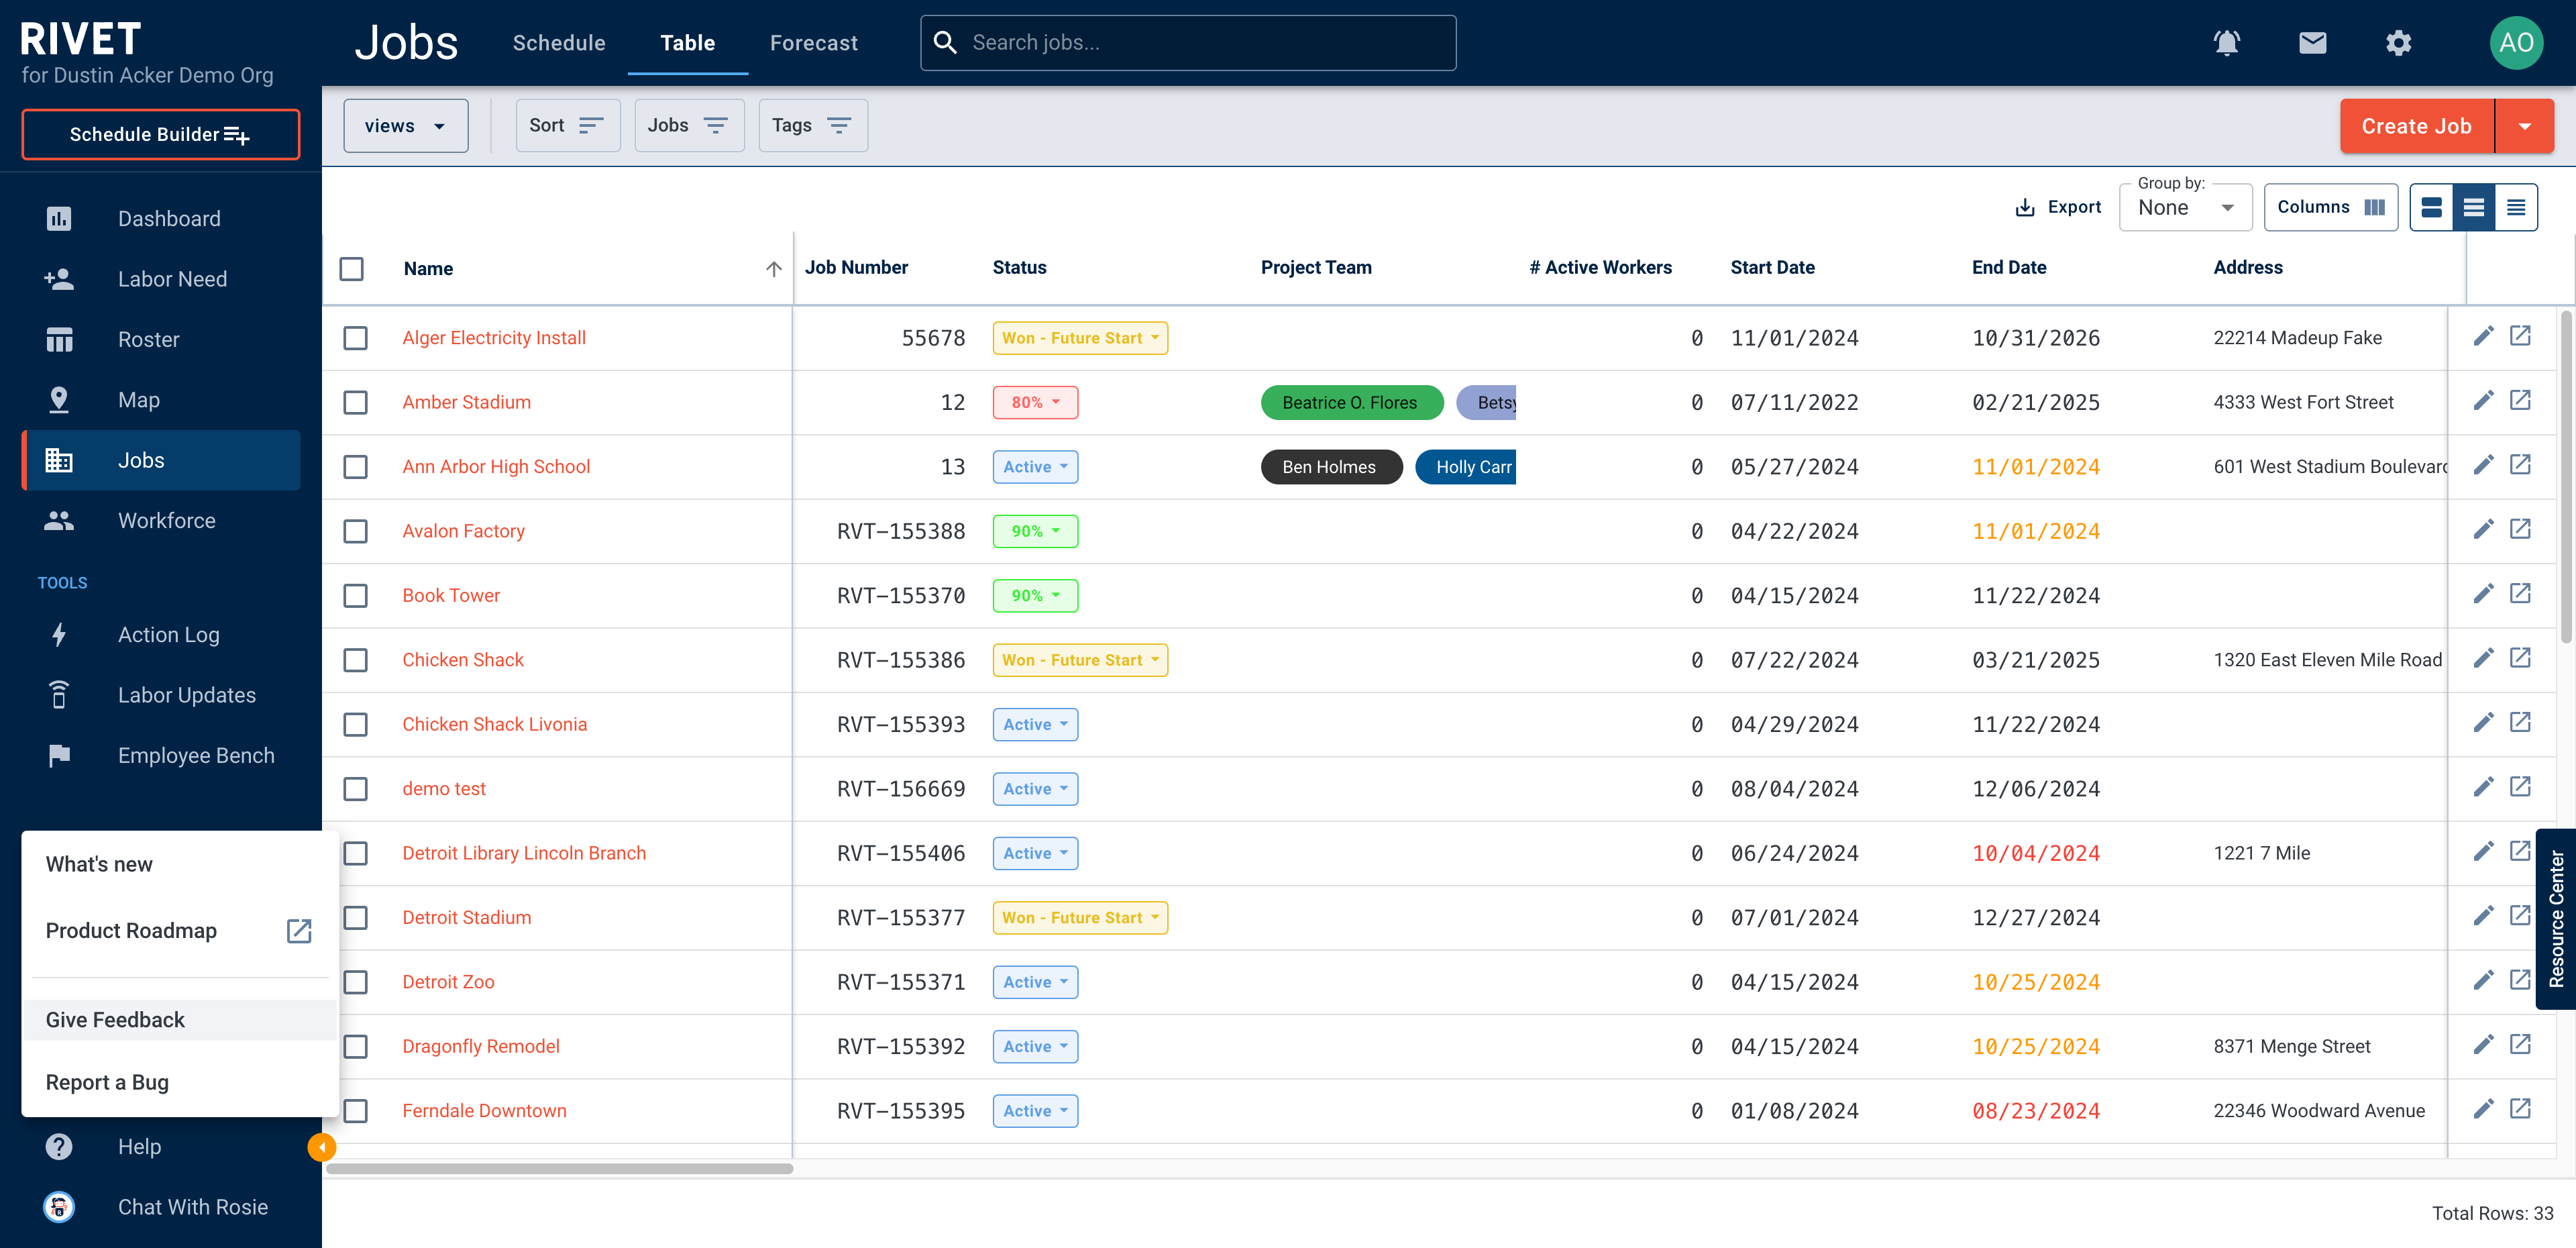Switch to Table tab
Viewport: 2576px width, 1248px height.
coord(688,43)
